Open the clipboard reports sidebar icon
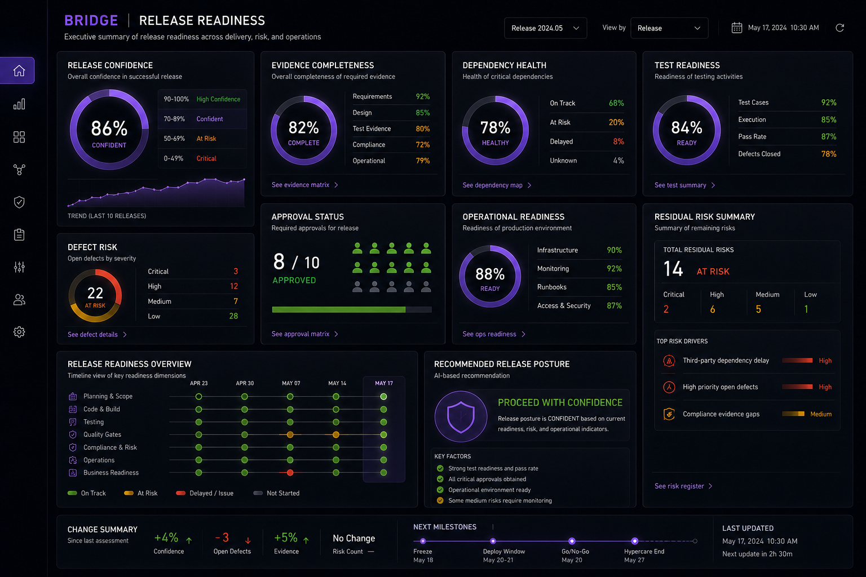The width and height of the screenshot is (866, 577). (x=19, y=234)
